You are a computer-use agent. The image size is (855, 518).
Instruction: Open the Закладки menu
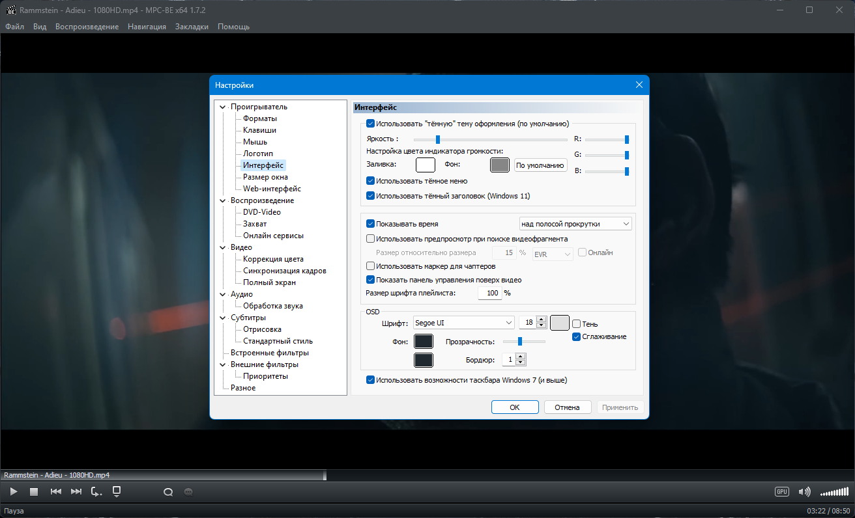[192, 27]
